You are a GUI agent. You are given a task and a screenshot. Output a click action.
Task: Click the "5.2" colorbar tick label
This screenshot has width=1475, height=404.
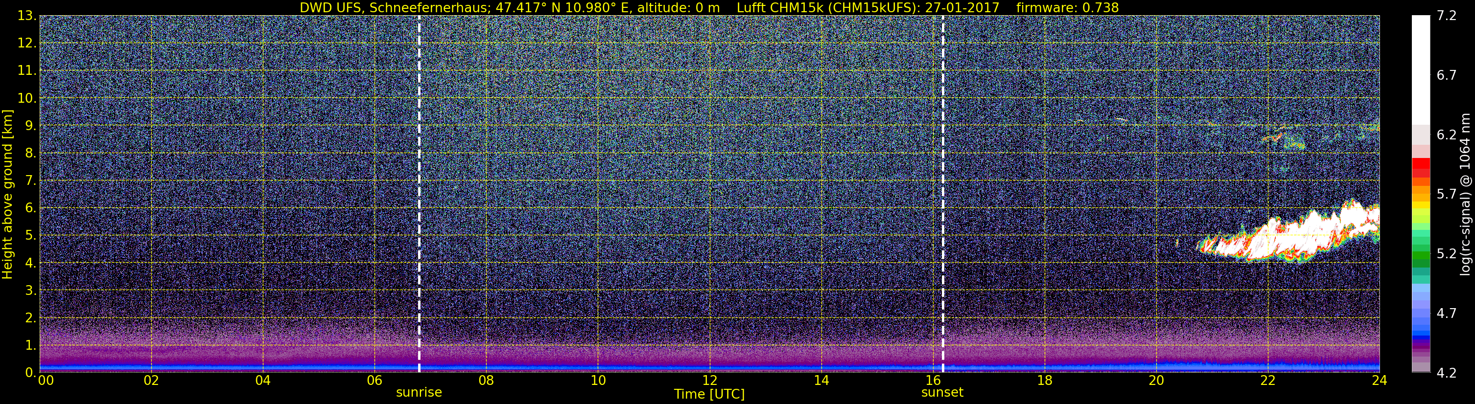pos(1447,254)
